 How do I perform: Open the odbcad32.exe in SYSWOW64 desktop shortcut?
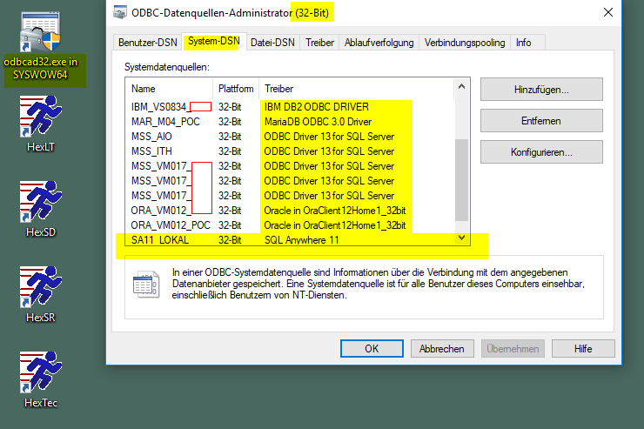point(41,46)
